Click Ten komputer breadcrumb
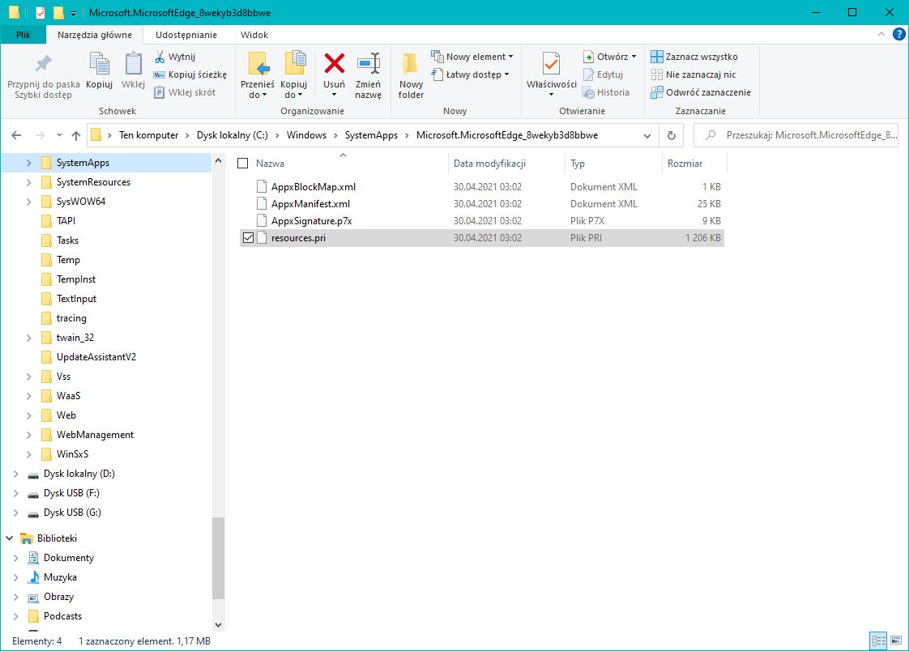This screenshot has width=909, height=651. 149,135
